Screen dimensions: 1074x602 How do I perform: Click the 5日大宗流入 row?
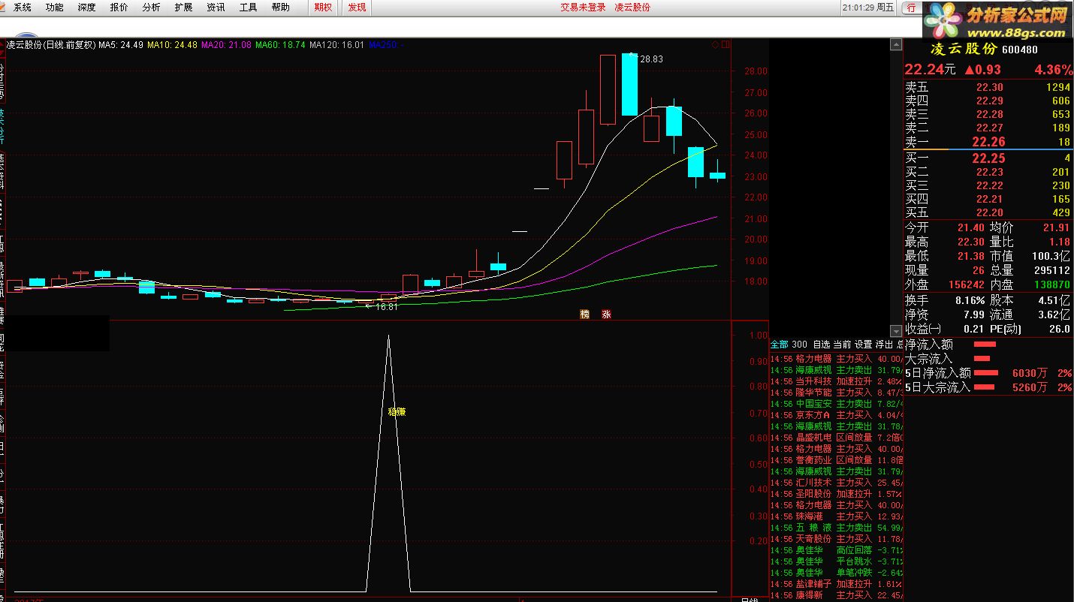(988, 387)
